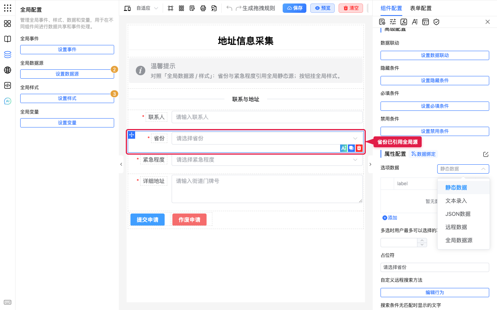Collapse the right panel with arrow handle
This screenshot has width=497, height=310.
pos(370,164)
